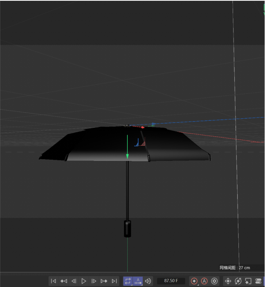Play the animation forward

[84, 281]
